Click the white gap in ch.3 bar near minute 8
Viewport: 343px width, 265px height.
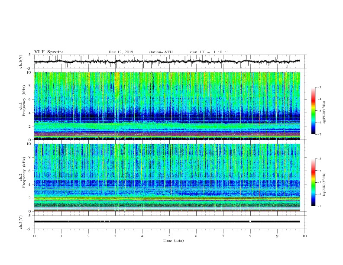pyautogui.click(x=250, y=222)
